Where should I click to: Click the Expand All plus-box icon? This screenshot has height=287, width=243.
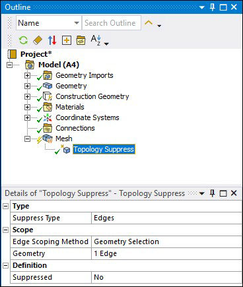pos(67,40)
